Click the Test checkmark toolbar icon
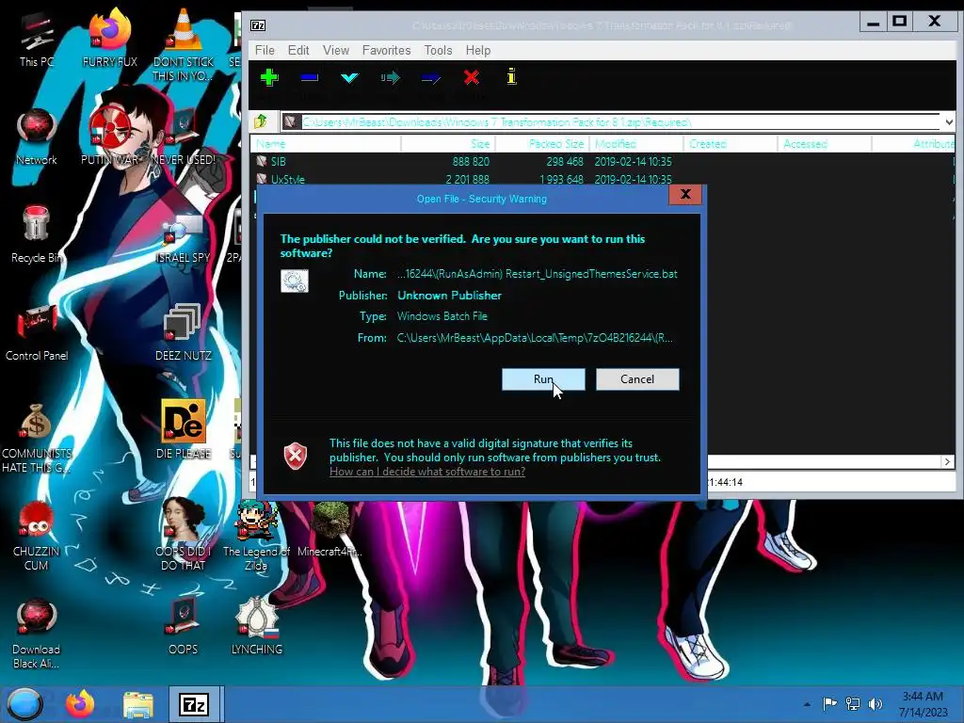964x723 pixels. (x=350, y=77)
